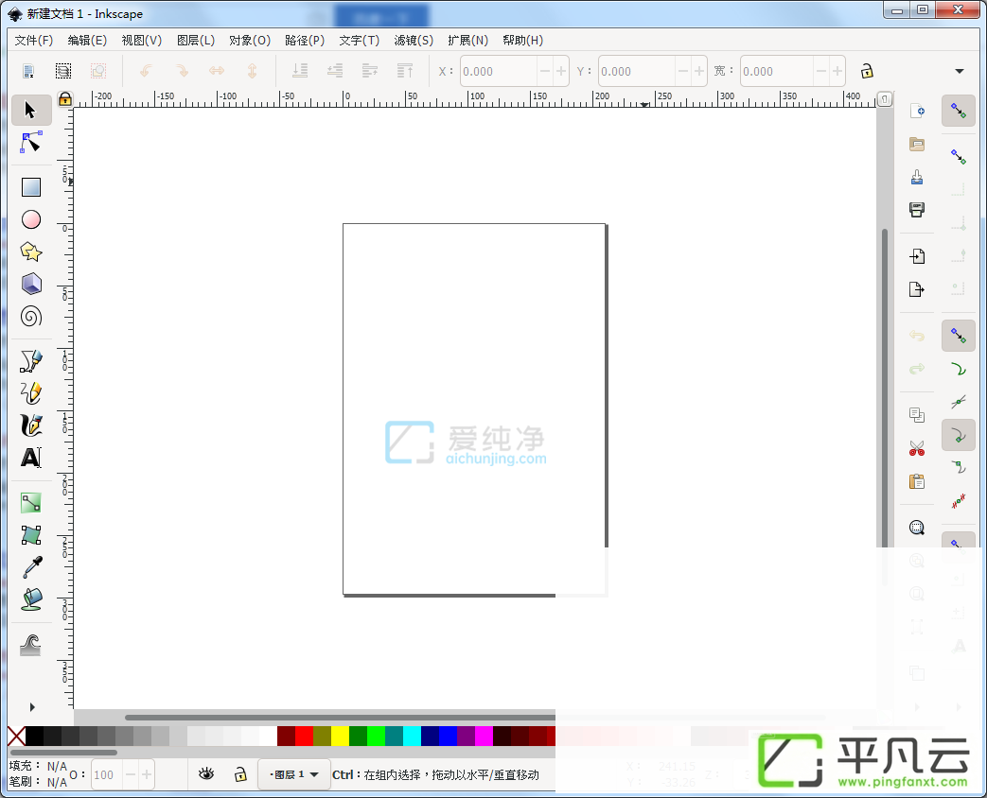987x798 pixels.
Task: Select the Star and polygon tool
Action: click(31, 252)
